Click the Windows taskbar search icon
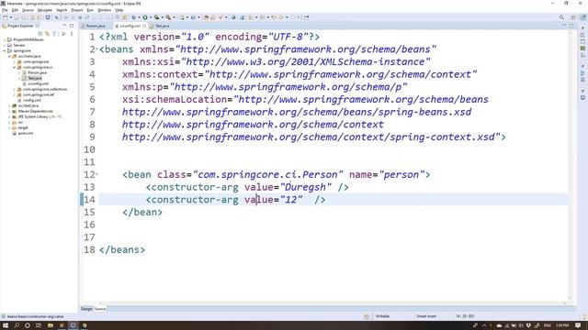This screenshot has width=588, height=330. (17, 325)
